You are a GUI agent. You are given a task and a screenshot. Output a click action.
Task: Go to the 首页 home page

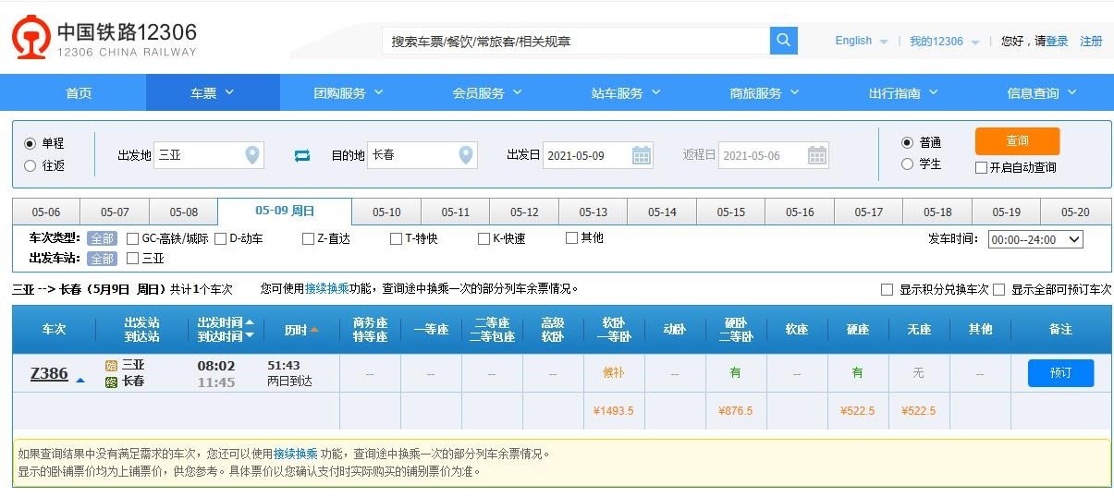point(79,92)
